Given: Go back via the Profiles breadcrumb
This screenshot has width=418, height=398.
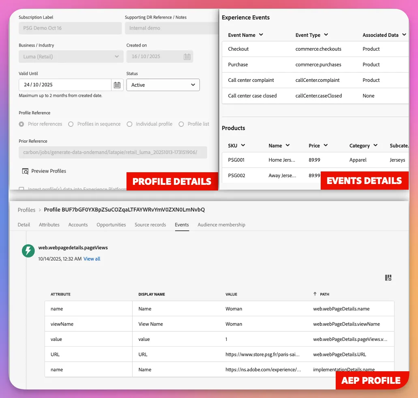Looking at the screenshot, I should coord(26,210).
